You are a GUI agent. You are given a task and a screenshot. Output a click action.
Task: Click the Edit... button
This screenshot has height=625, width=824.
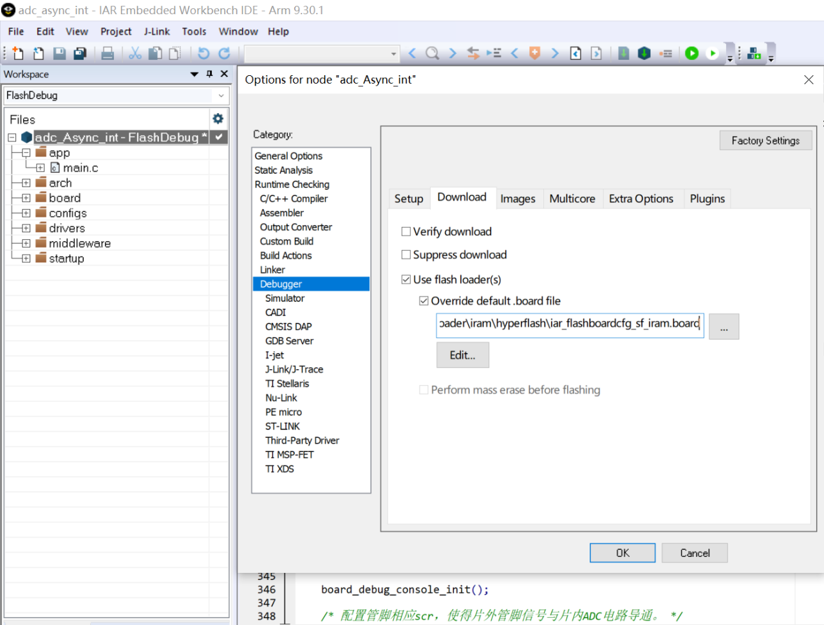tap(462, 355)
